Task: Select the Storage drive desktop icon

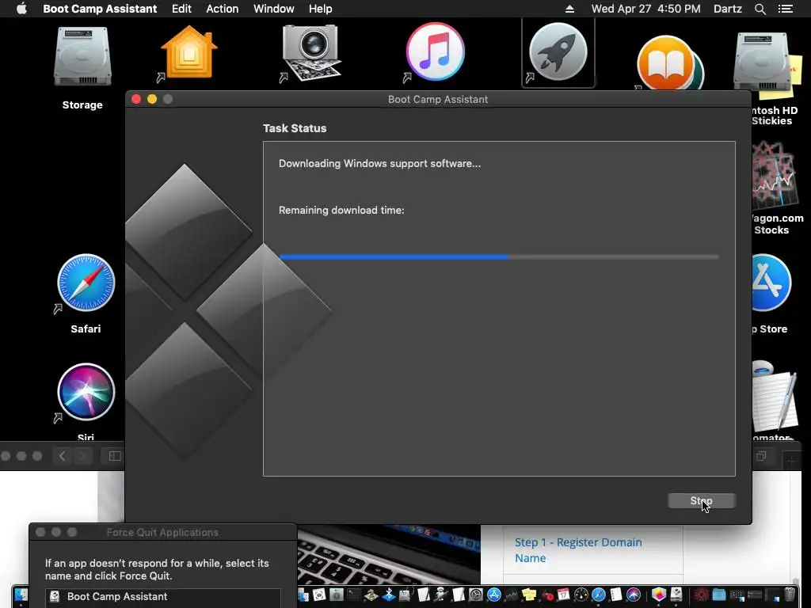Action: tap(82, 57)
